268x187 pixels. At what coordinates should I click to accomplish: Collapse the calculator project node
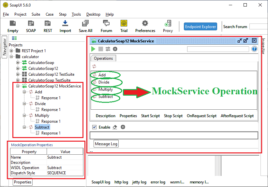11,57
